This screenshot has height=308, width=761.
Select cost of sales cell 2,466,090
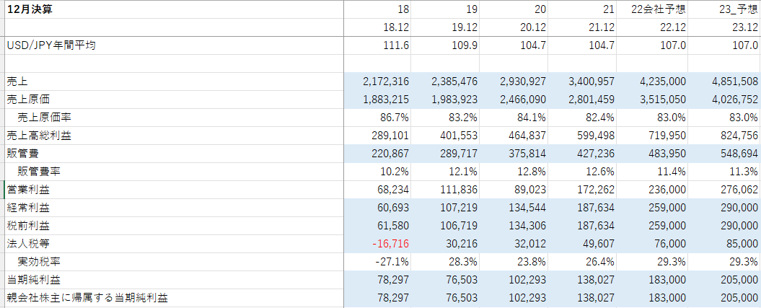[514, 100]
